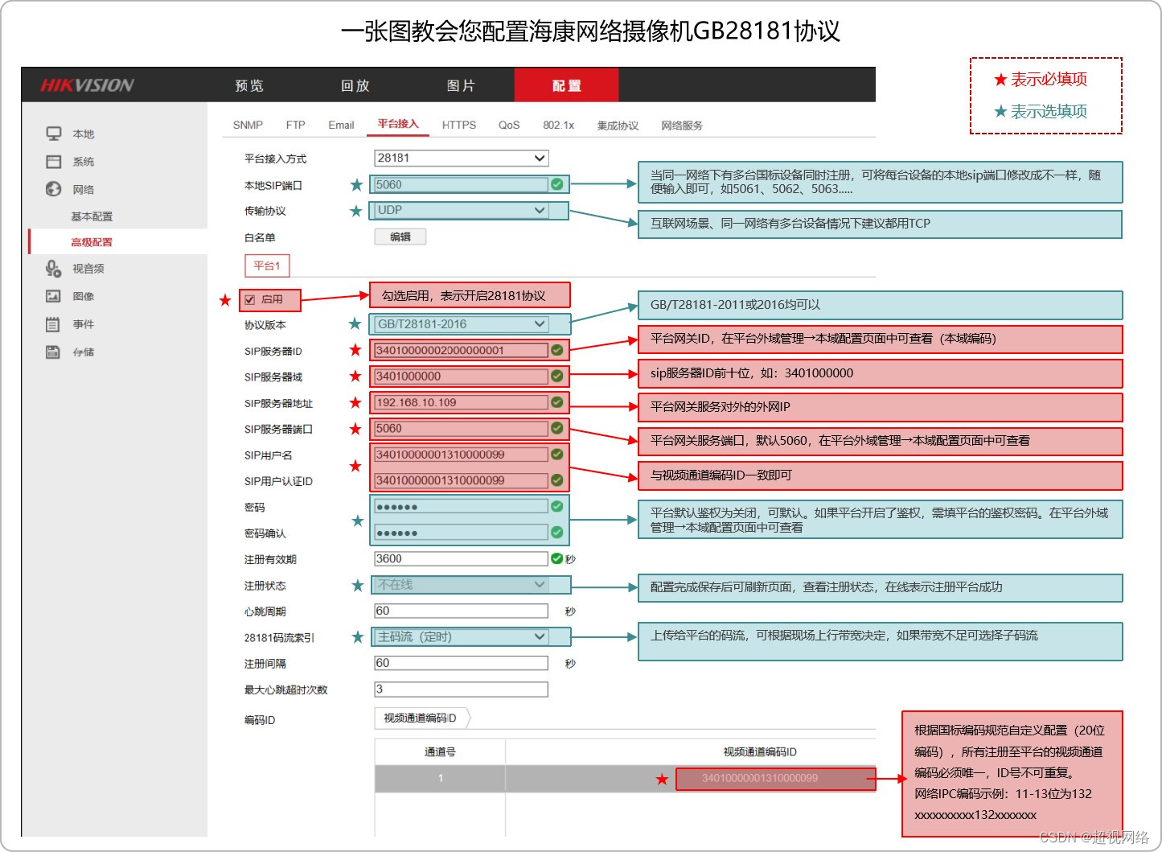Open the 802.1x sub-tab
Screen dimensions: 1162x852
click(x=558, y=125)
